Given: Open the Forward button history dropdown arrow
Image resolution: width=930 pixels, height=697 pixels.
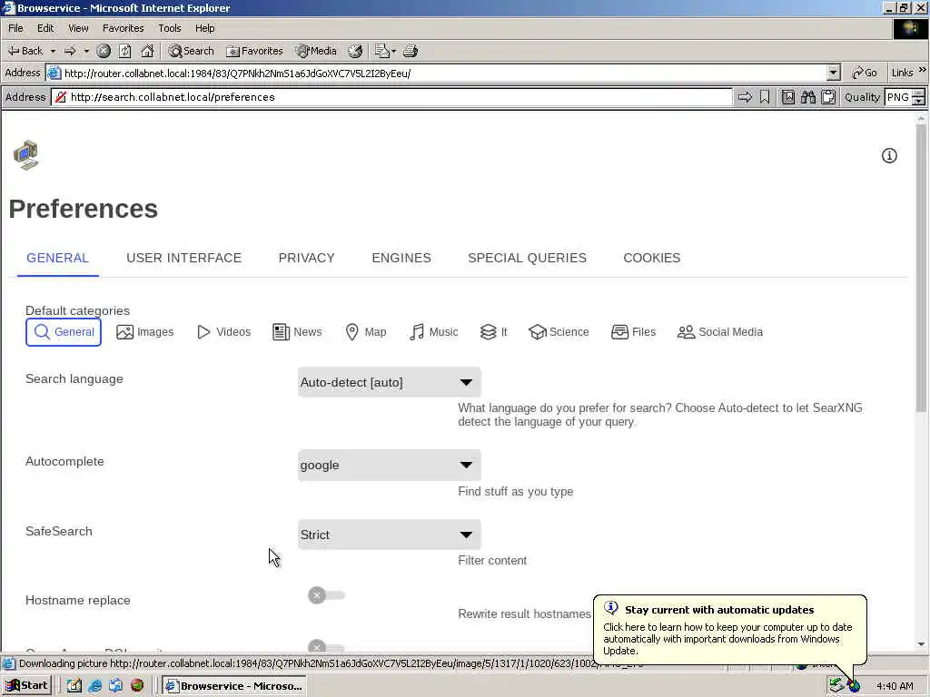Looking at the screenshot, I should point(86,51).
